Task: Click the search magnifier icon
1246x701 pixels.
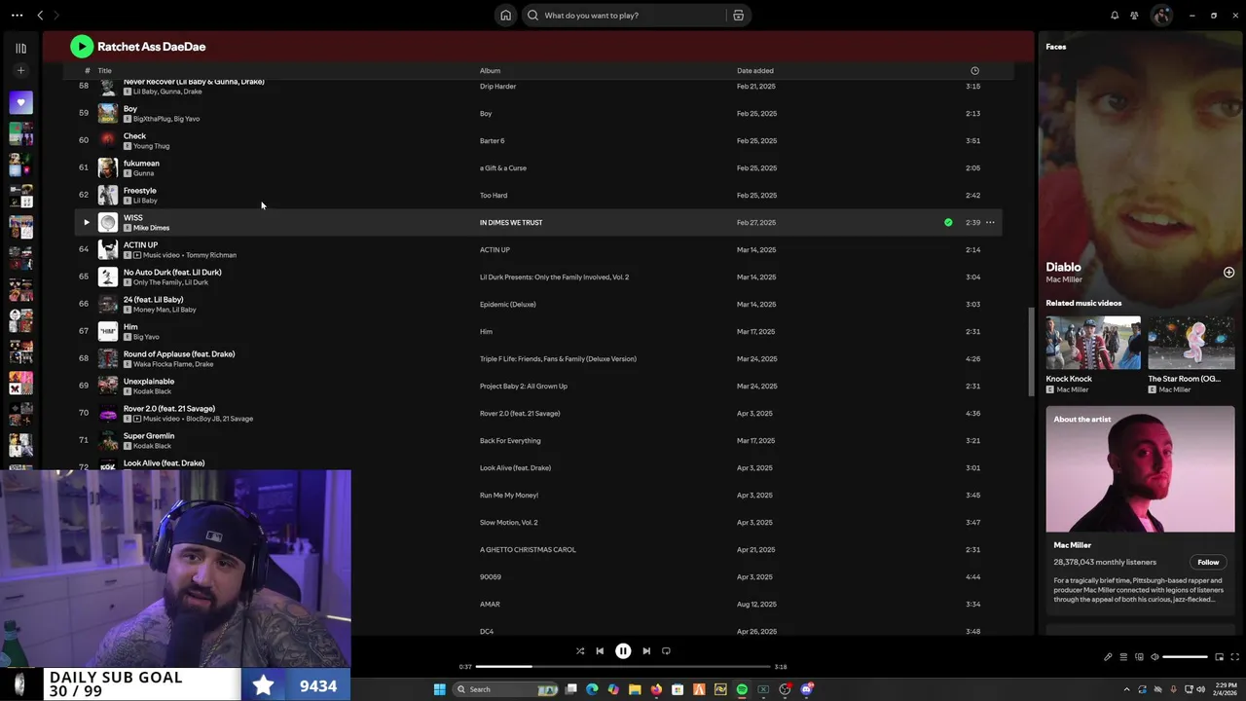Action: (532, 15)
